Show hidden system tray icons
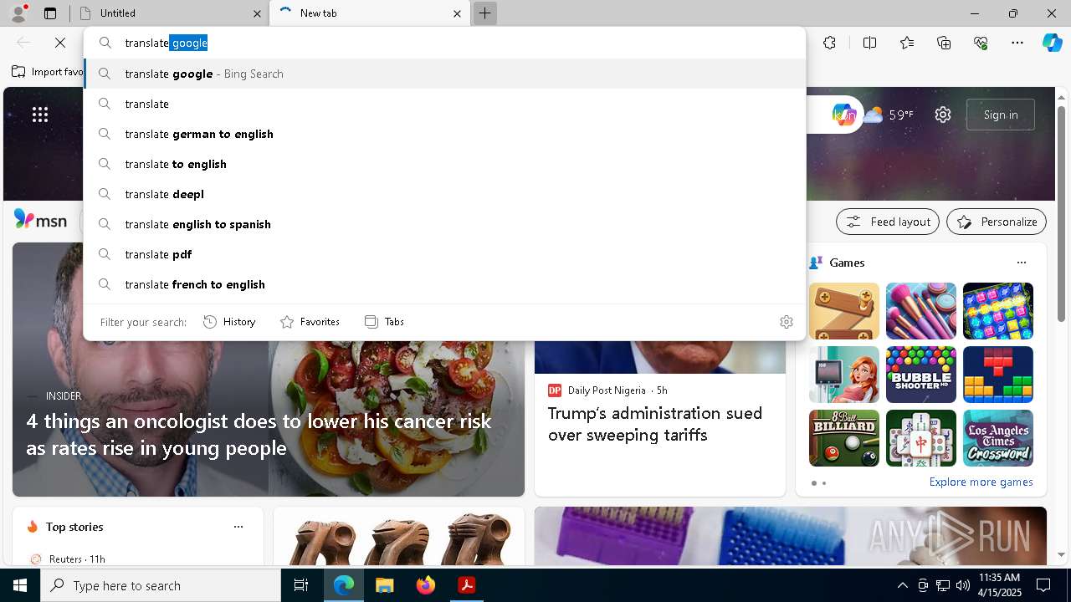 point(902,585)
